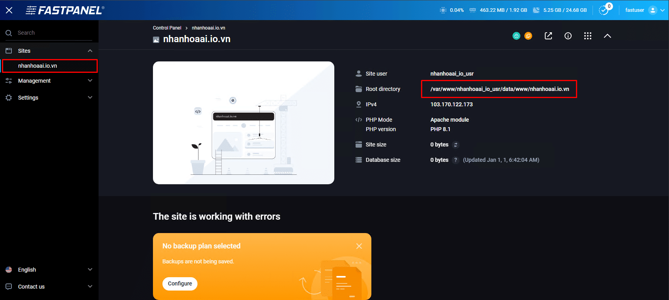Collapse the site card with the up chevron

tap(608, 36)
